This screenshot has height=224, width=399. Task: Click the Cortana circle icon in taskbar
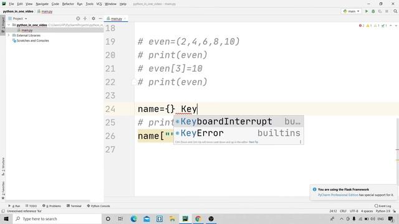click(108, 218)
